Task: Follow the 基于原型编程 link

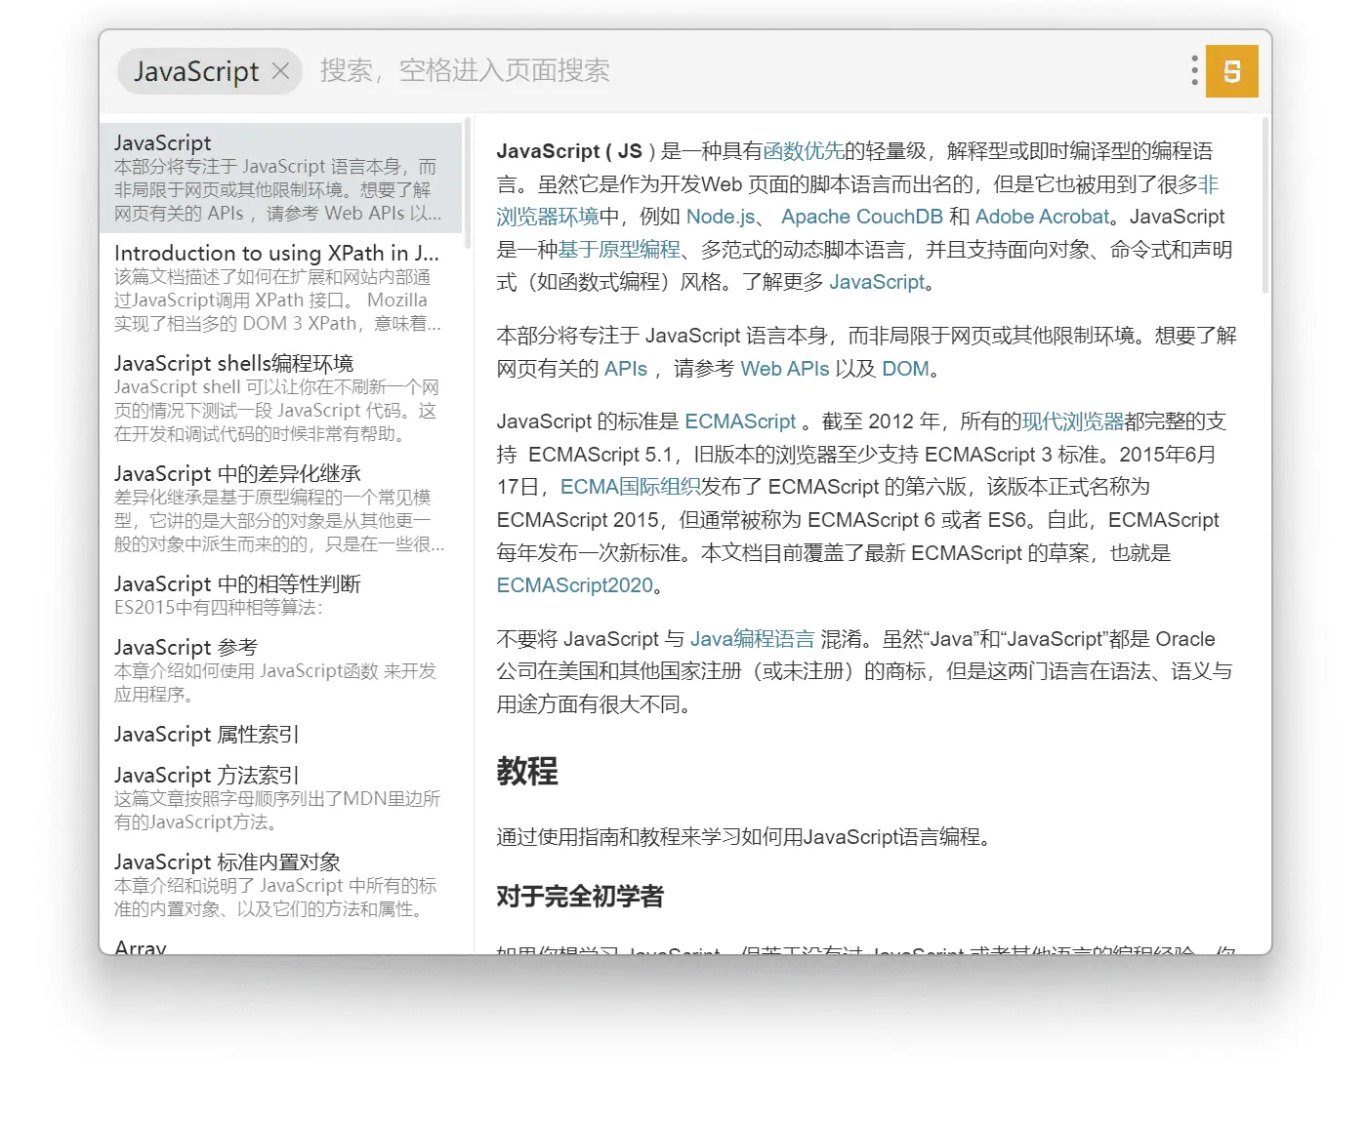Action: 619,250
